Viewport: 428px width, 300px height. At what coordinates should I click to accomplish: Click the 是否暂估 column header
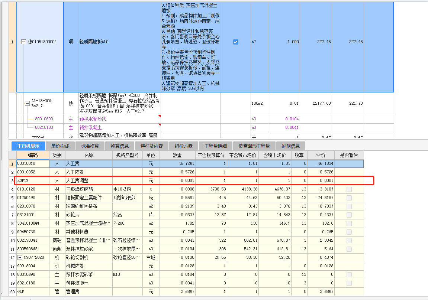click(349, 155)
